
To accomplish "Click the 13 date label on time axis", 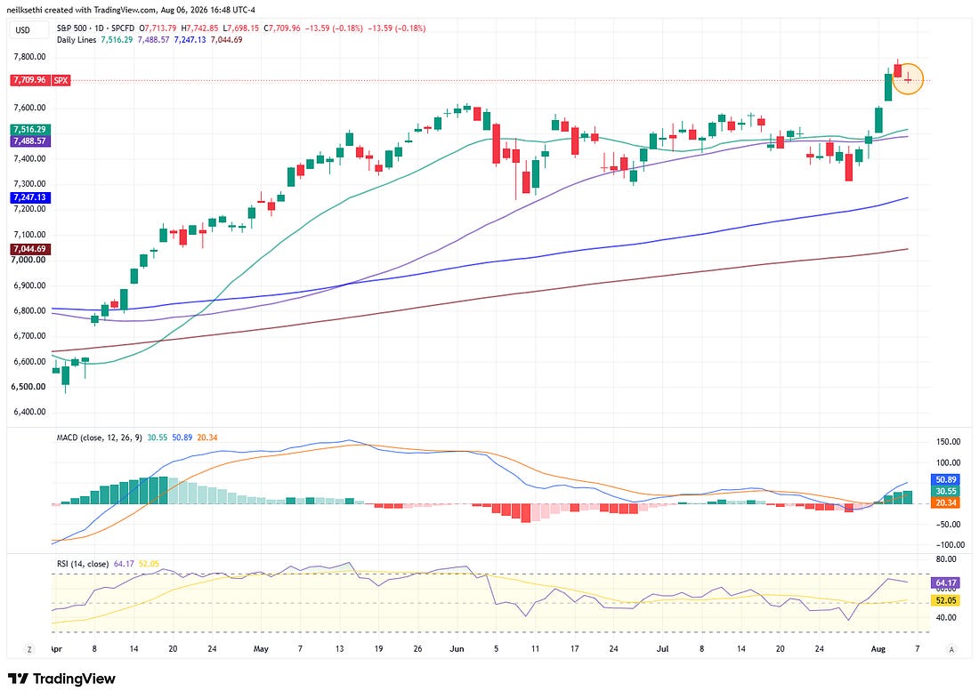I will tap(340, 649).
